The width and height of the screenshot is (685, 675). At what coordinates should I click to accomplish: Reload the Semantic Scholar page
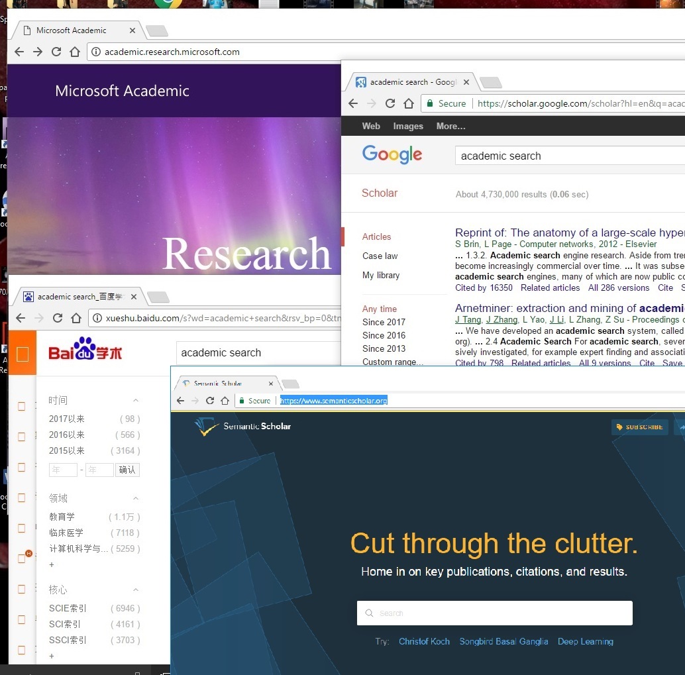(210, 401)
